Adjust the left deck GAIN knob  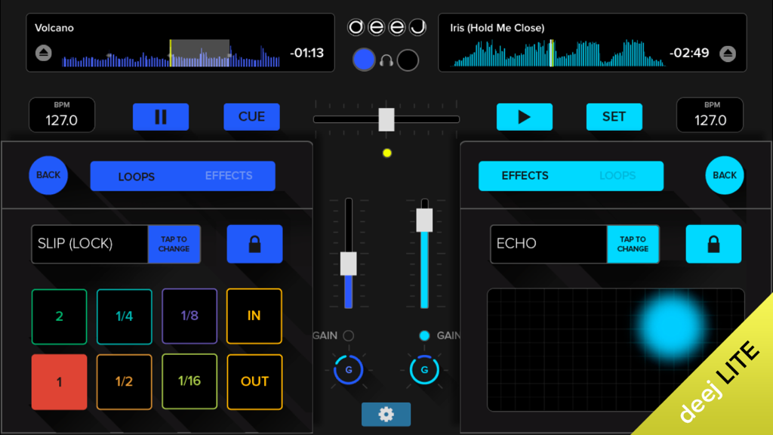click(348, 370)
